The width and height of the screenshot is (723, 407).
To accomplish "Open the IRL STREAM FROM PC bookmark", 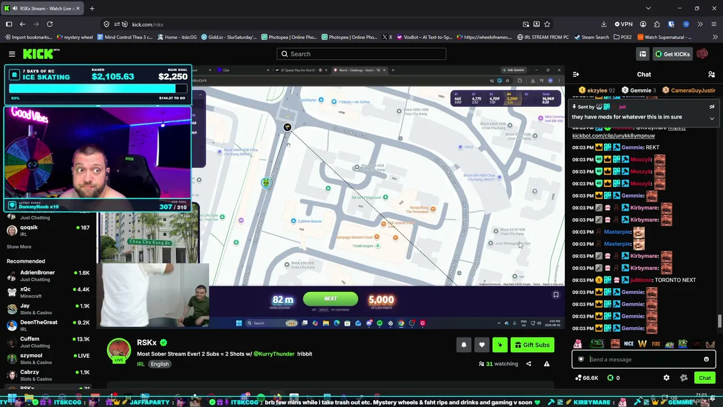I will pos(543,37).
